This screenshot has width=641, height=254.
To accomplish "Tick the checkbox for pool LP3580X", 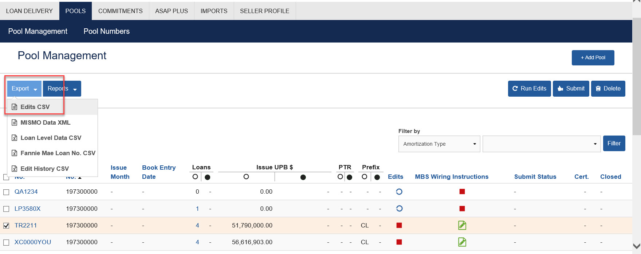I will coord(6,209).
